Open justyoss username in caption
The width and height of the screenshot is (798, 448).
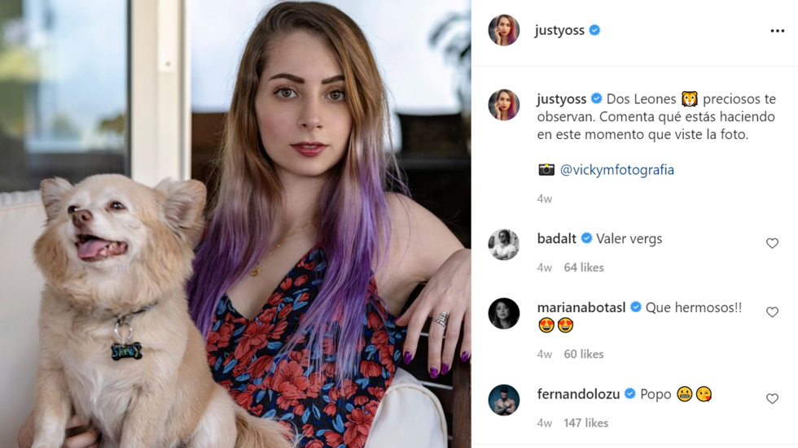pyautogui.click(x=561, y=99)
